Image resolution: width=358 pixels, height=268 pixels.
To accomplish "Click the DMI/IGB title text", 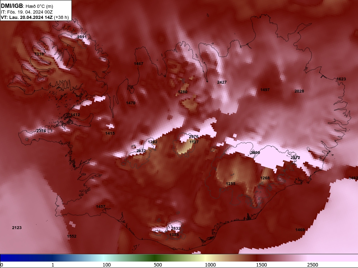I will (x=12, y=6).
